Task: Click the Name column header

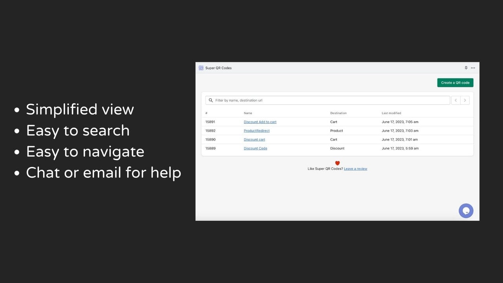Action: click(x=248, y=113)
